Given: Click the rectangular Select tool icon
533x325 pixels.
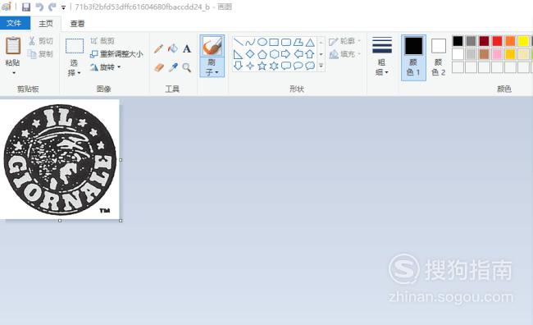Looking at the screenshot, I should click(x=75, y=46).
